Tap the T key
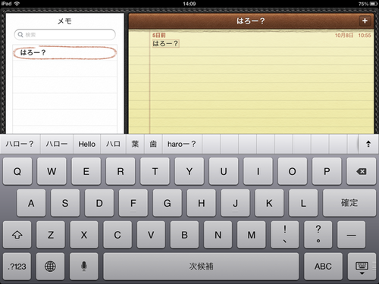This screenshot has width=379, height=284. pyautogui.click(x=155, y=171)
